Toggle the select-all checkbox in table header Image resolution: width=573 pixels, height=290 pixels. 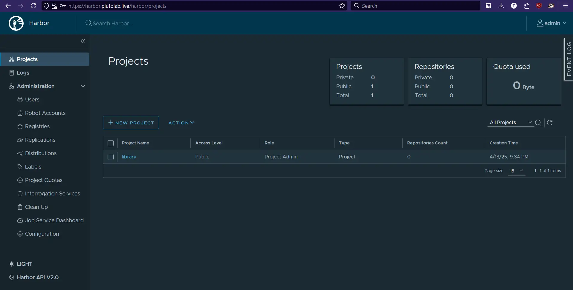coord(110,143)
